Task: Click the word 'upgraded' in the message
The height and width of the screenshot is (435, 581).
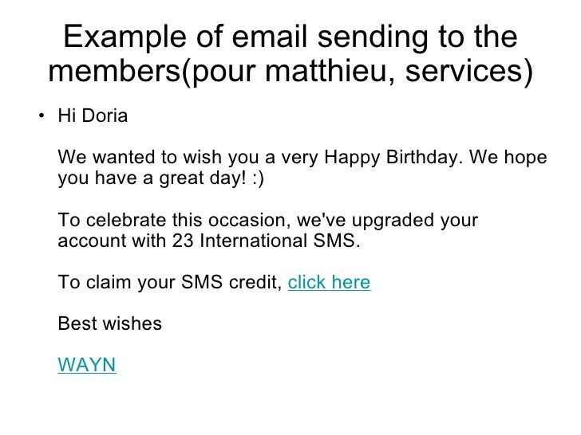Action: 393,221
